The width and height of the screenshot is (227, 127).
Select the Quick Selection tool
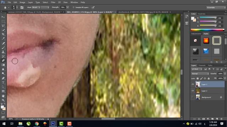point(3,30)
